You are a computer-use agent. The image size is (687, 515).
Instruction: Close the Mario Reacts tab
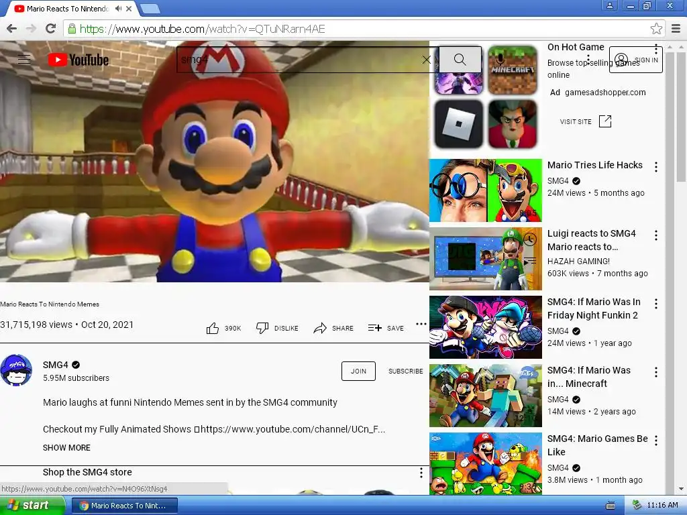tap(129, 8)
